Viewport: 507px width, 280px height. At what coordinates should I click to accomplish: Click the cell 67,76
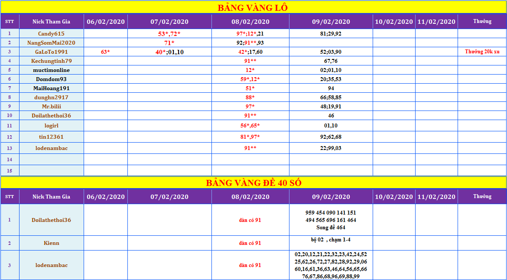pos(331,61)
